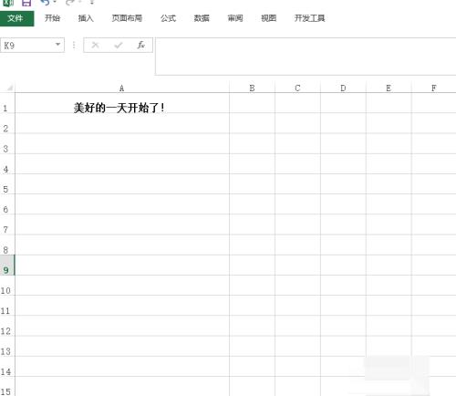Select the 页面布局 ribbon tab
The width and height of the screenshot is (456, 396).
(x=127, y=18)
